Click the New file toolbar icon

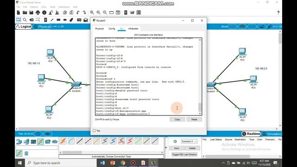pos(19,13)
